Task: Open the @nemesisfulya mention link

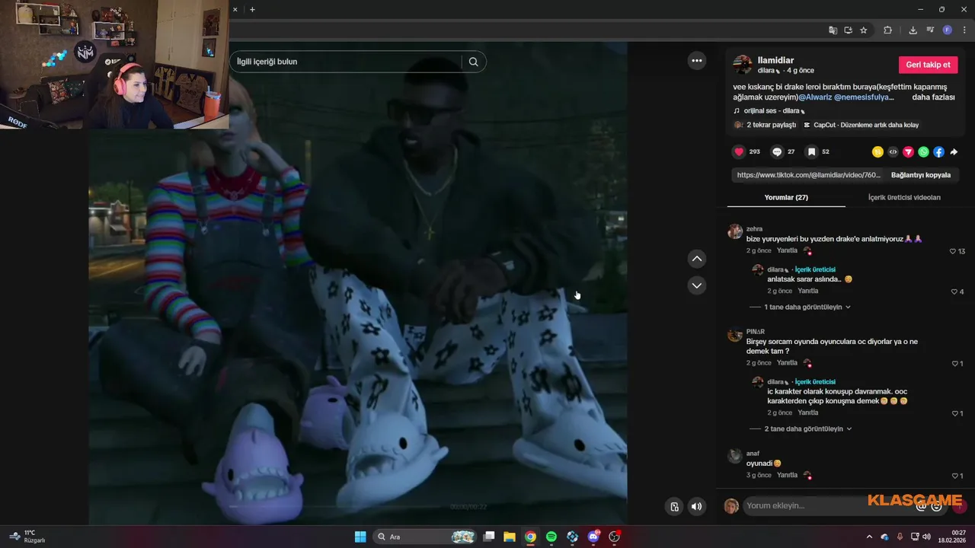Action: [864, 97]
